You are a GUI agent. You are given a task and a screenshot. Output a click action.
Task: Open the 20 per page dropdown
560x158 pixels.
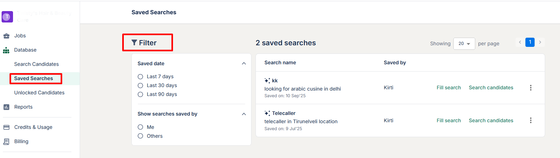click(x=464, y=44)
